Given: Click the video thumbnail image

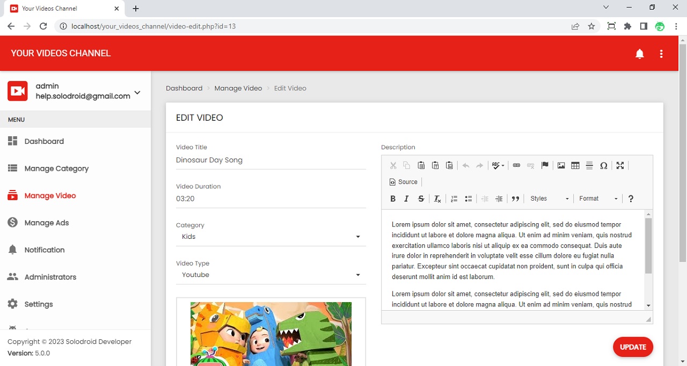Looking at the screenshot, I should point(271,334).
